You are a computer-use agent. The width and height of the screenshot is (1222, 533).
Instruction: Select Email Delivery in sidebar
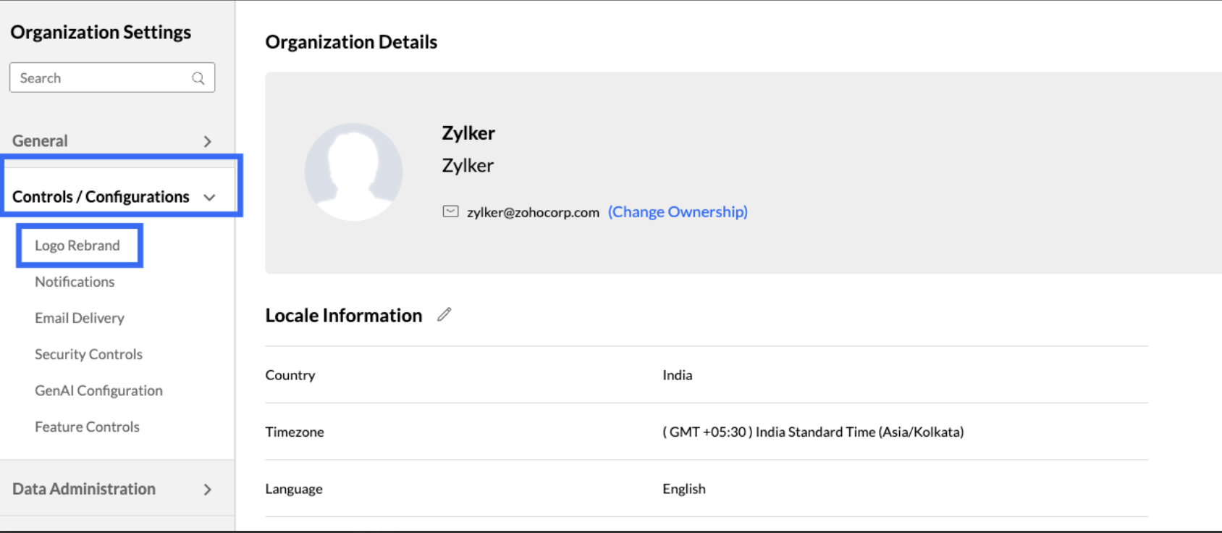click(80, 318)
